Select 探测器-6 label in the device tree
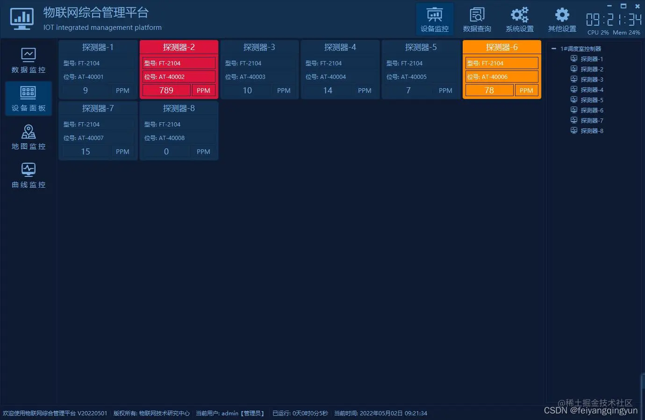Screen dimensions: 645x420 pyautogui.click(x=592, y=110)
